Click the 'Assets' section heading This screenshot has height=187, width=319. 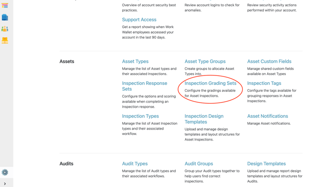tap(67, 61)
